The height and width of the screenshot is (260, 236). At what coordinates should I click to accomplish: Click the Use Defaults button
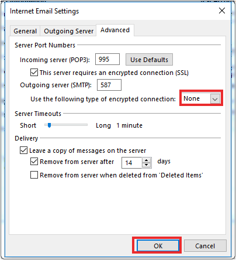[x=149, y=60]
